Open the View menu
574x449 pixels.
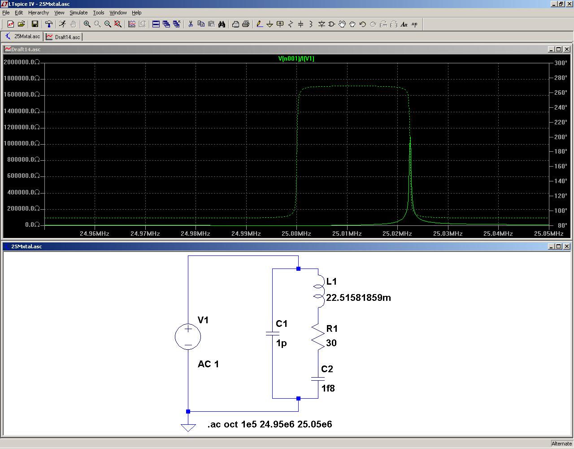(x=59, y=13)
